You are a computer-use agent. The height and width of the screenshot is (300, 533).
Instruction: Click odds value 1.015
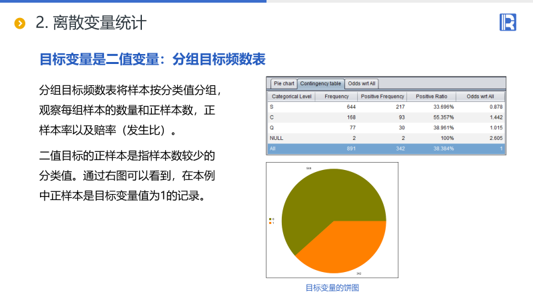tap(496, 127)
